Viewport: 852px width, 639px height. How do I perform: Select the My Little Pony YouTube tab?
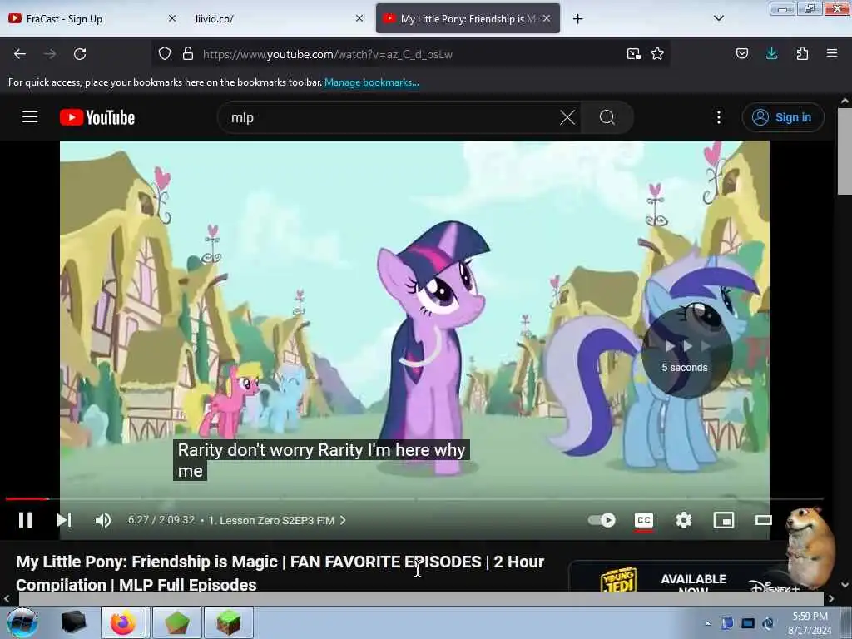[468, 18]
